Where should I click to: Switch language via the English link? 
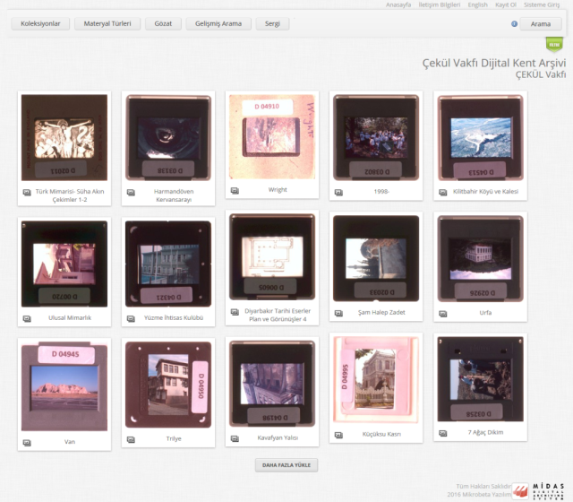pos(478,4)
